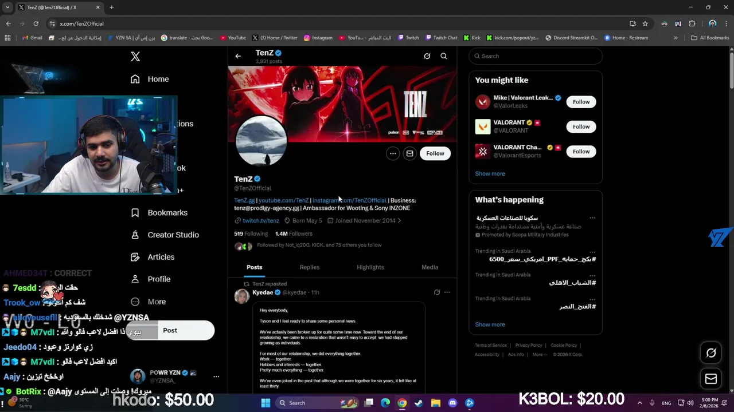Open Bookmarks in the sidebar

click(x=159, y=212)
